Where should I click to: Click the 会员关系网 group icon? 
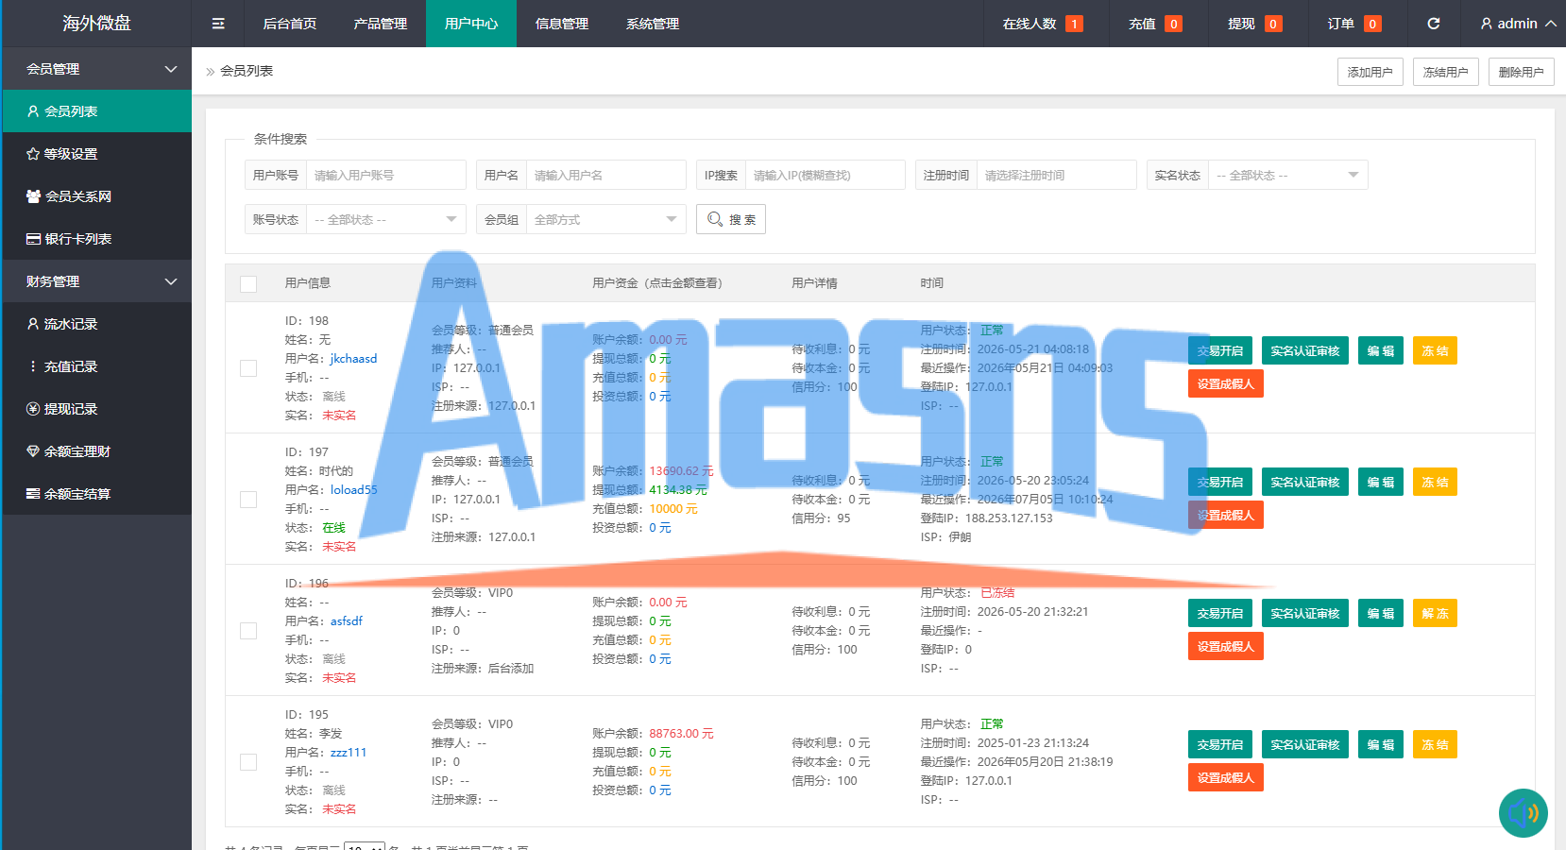[x=33, y=196]
